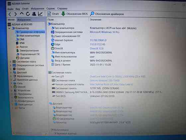The height and width of the screenshot is (140, 186).
Task: Go up one level using the up arrow icon
Action: click(x=22, y=14)
